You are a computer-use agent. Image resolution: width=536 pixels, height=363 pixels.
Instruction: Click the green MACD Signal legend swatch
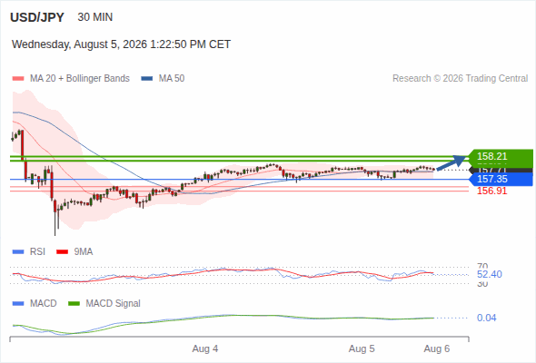(x=74, y=304)
